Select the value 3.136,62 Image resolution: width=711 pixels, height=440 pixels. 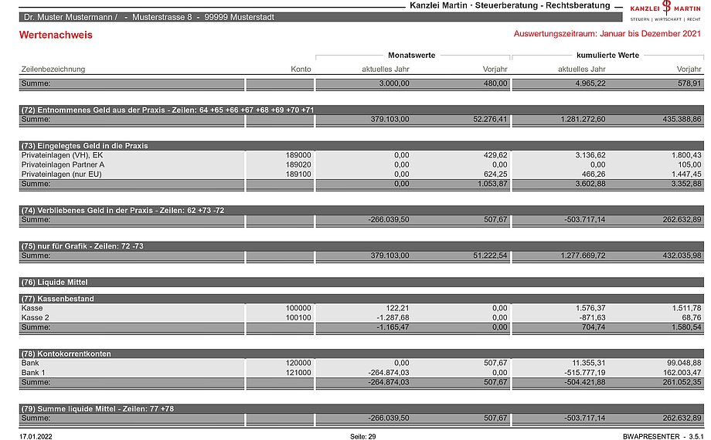point(590,155)
